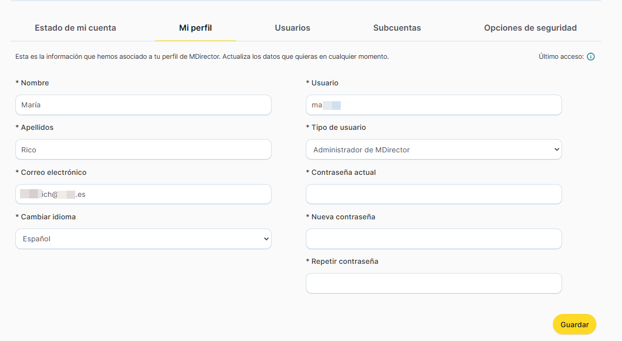Viewport: 622px width, 341px height.
Task: Go to the Subcuentas tab
Action: pyautogui.click(x=397, y=28)
